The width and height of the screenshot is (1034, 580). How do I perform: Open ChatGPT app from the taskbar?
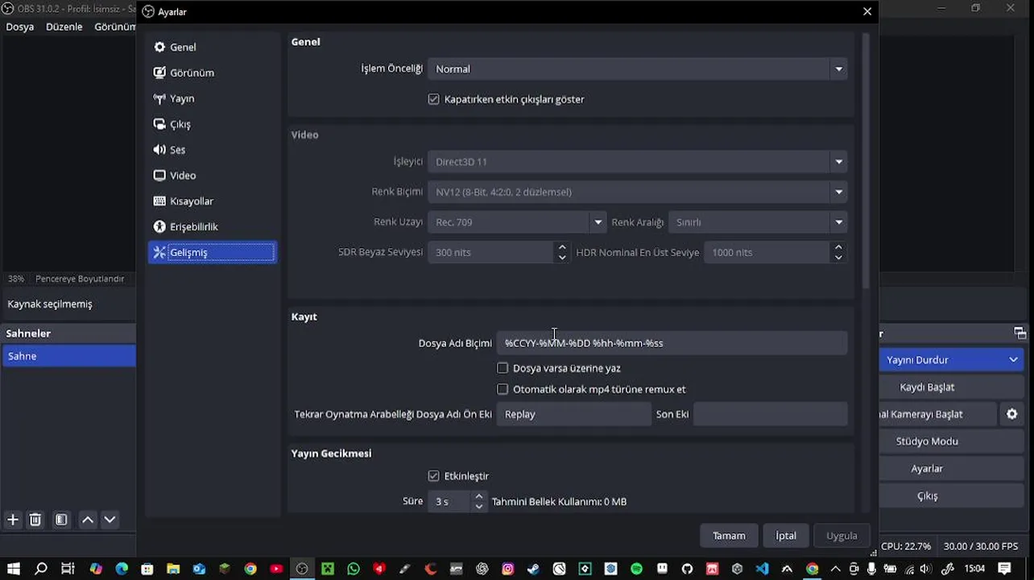tap(482, 569)
